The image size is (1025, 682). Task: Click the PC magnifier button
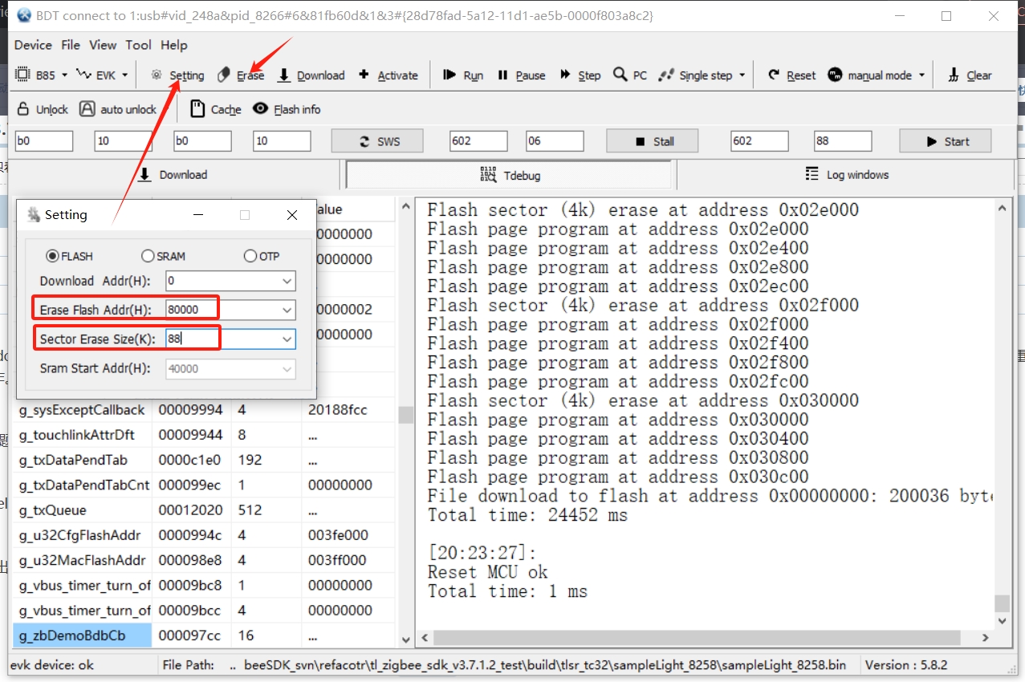[x=630, y=75]
